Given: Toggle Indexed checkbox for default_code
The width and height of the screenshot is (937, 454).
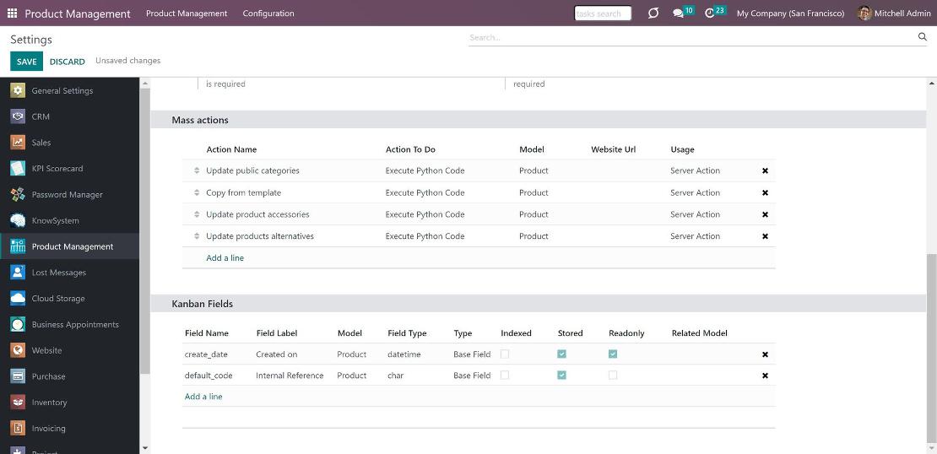Looking at the screenshot, I should pyautogui.click(x=505, y=376).
